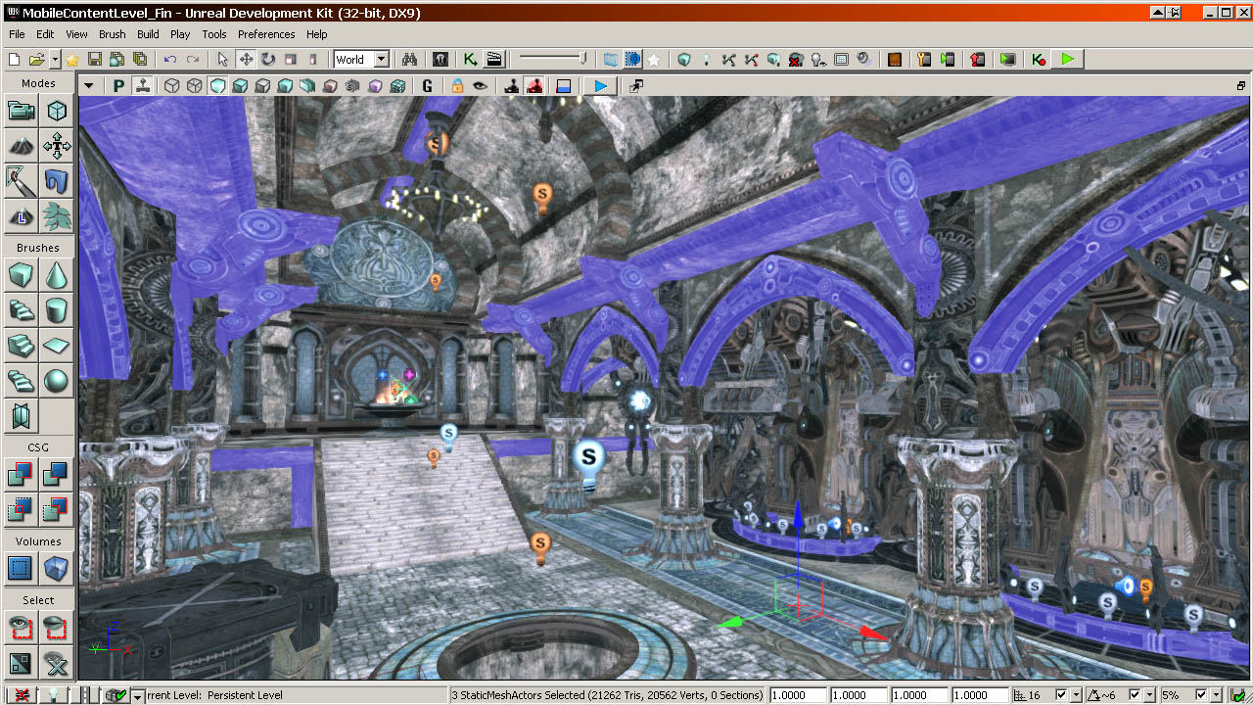Toggle the lock viewport padlock icon
Viewport: 1253px width, 705px height.
click(x=457, y=86)
